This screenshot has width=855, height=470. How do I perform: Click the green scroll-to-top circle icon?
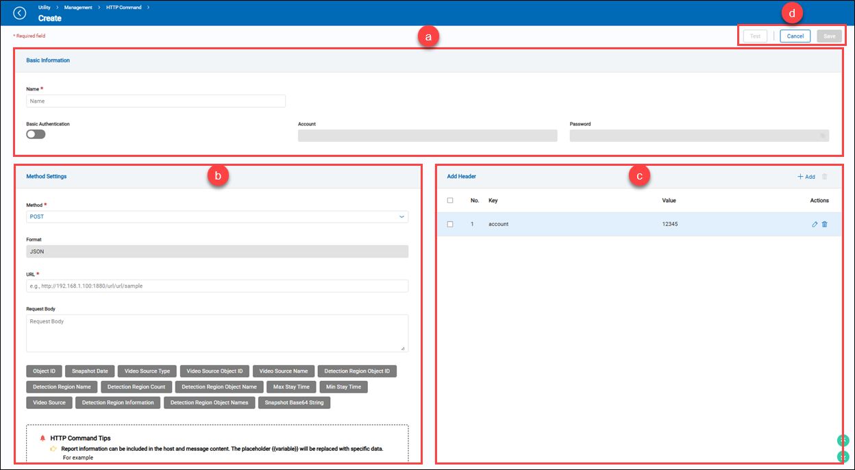843,441
